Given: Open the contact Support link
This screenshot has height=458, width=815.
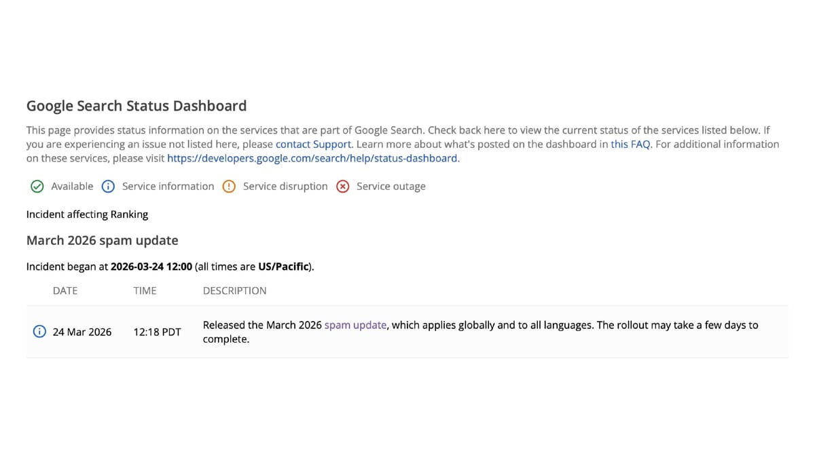Looking at the screenshot, I should pyautogui.click(x=313, y=144).
